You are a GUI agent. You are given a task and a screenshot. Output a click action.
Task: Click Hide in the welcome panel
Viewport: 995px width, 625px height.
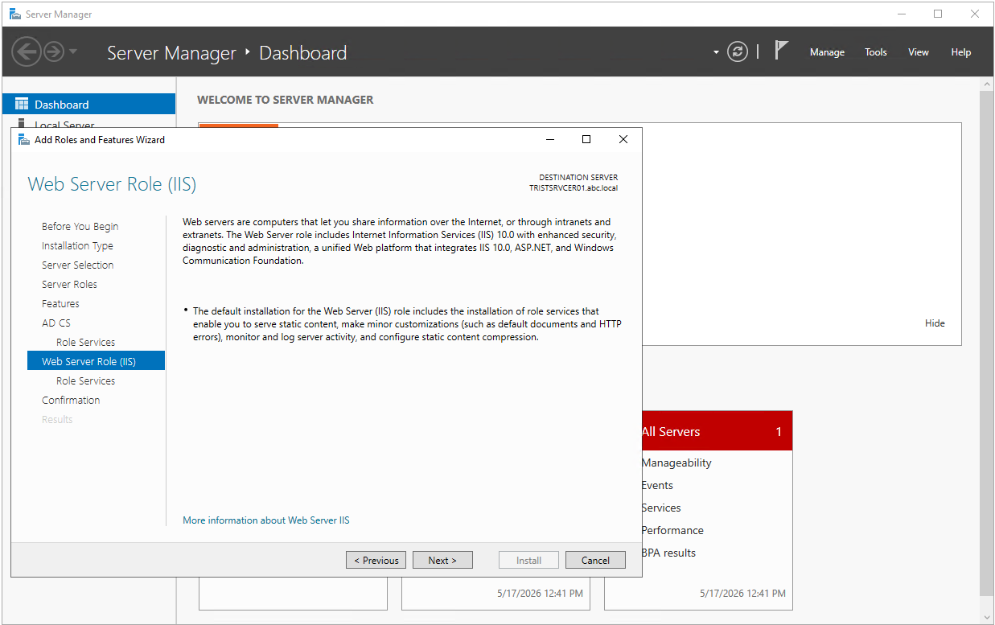pyautogui.click(x=935, y=323)
